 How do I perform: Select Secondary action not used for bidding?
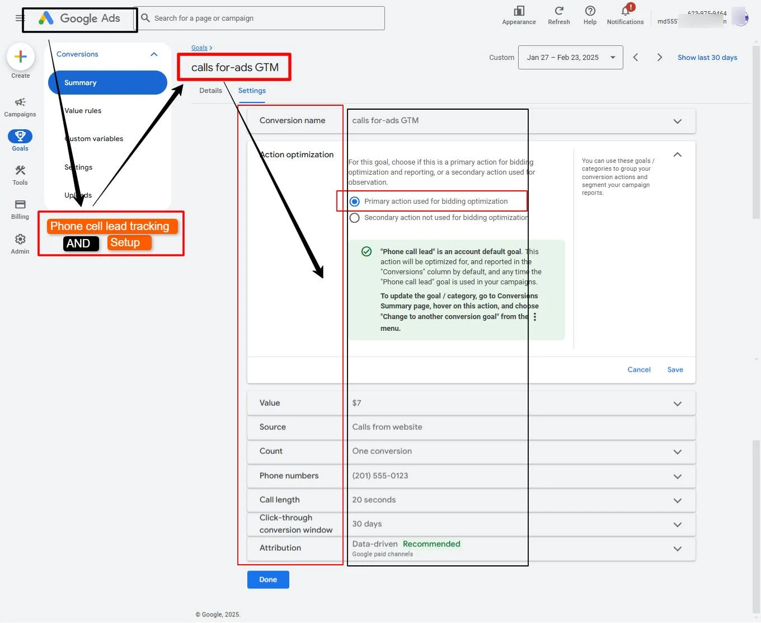(355, 218)
